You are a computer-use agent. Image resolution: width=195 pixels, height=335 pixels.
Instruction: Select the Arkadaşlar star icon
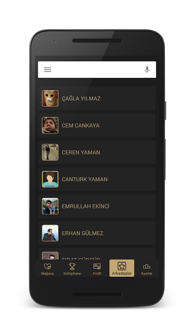(122, 266)
